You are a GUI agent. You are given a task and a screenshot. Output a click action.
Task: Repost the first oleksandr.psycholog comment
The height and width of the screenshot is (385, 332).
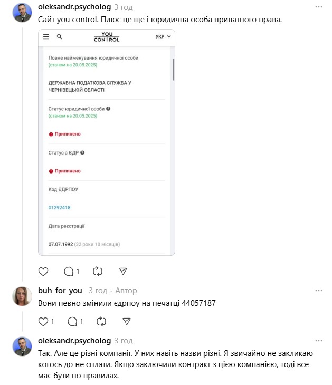98,271
